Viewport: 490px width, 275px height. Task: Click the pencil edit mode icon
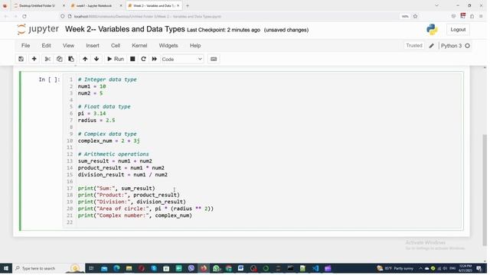(432, 46)
